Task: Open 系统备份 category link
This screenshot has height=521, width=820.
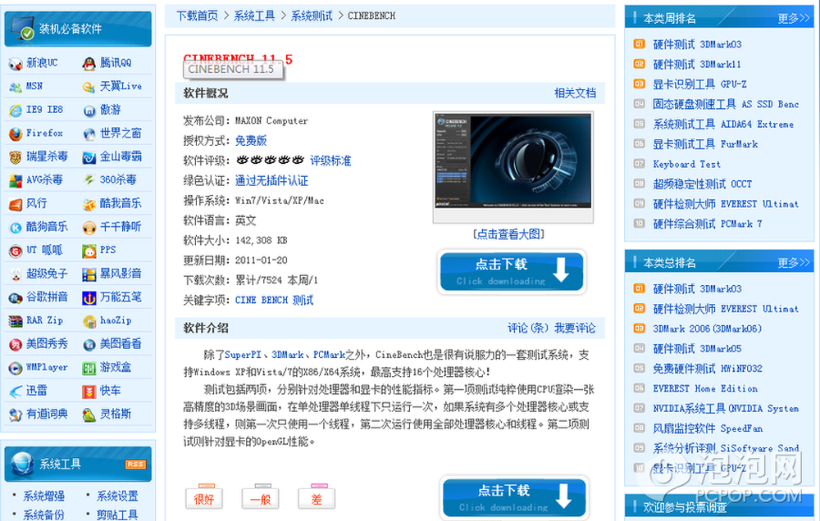Action: click(44, 514)
